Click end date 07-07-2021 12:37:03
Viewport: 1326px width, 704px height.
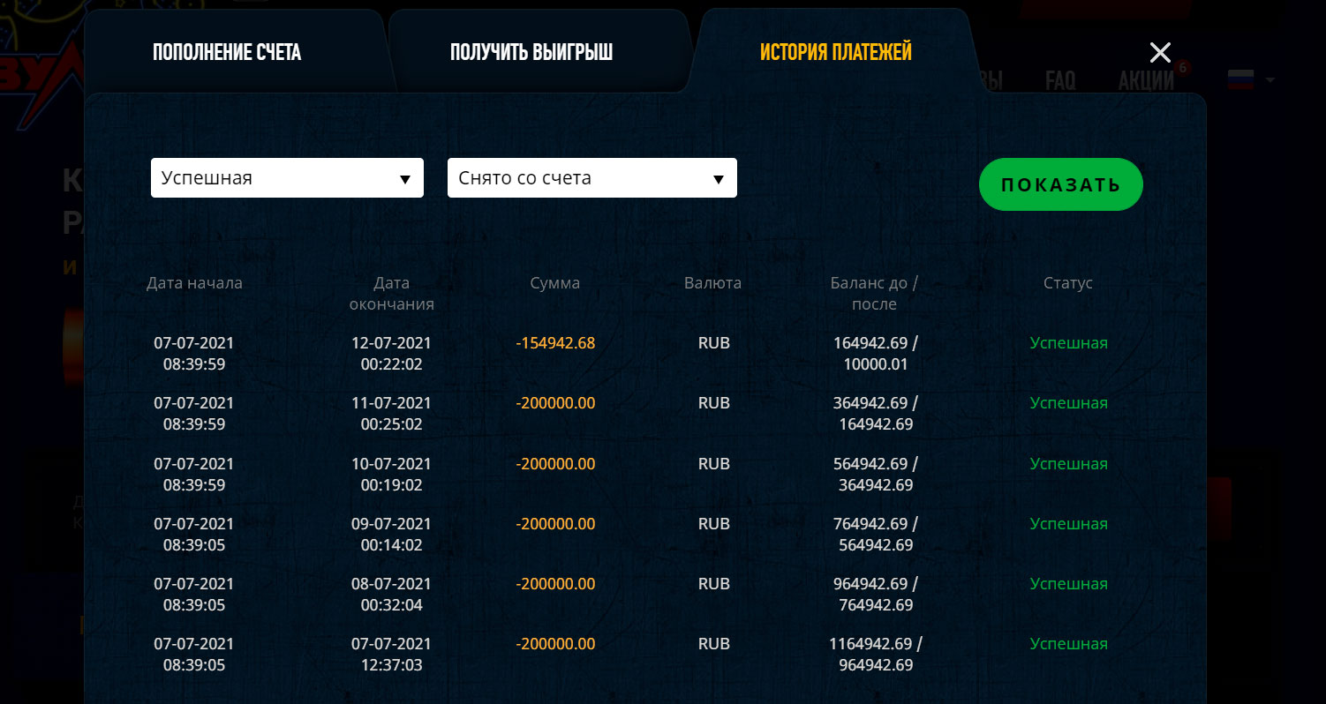tap(391, 655)
